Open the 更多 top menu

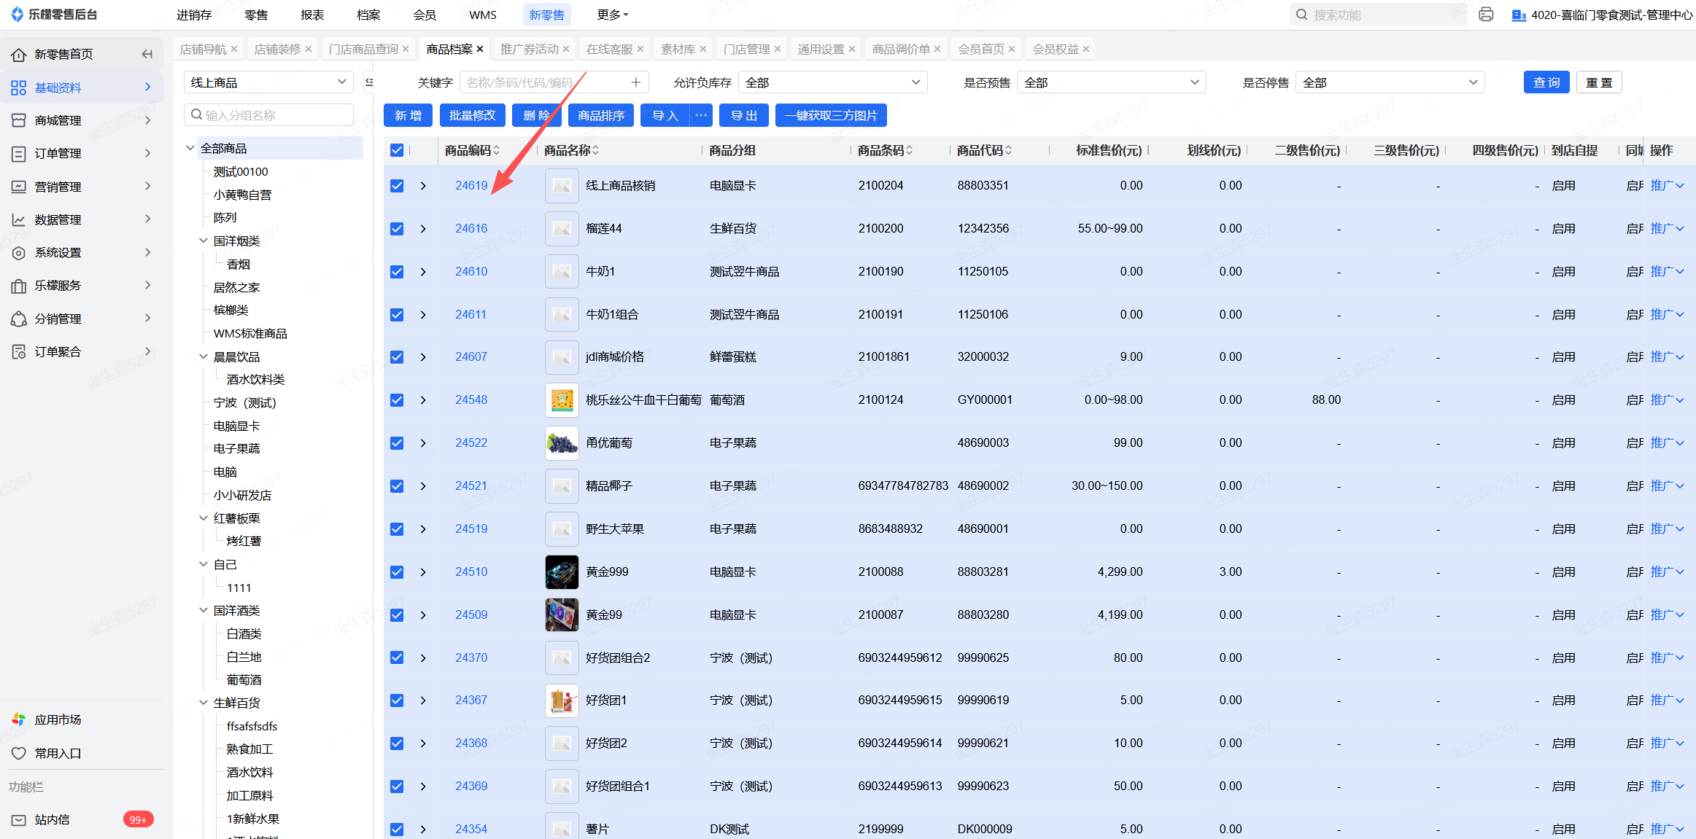pyautogui.click(x=612, y=15)
